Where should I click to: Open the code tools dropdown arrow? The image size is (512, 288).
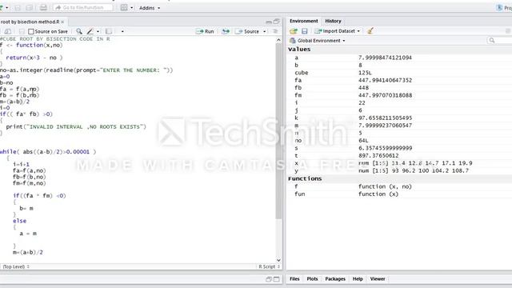pyautogui.click(x=98, y=32)
